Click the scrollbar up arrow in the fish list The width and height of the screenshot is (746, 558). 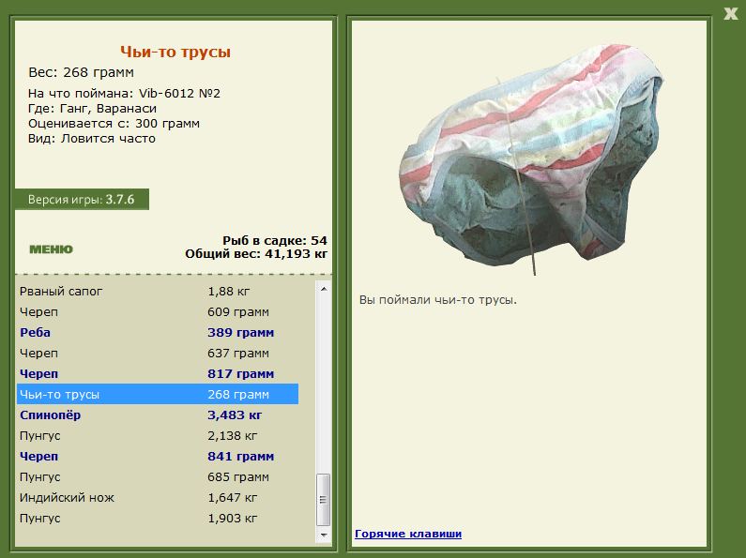324,289
